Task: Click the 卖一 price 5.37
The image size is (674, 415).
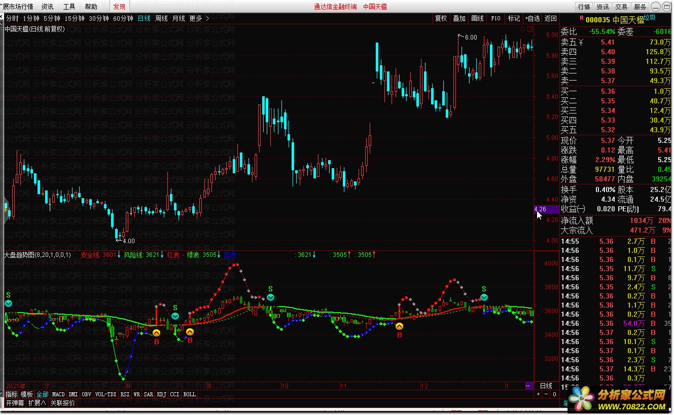Action: [608, 81]
